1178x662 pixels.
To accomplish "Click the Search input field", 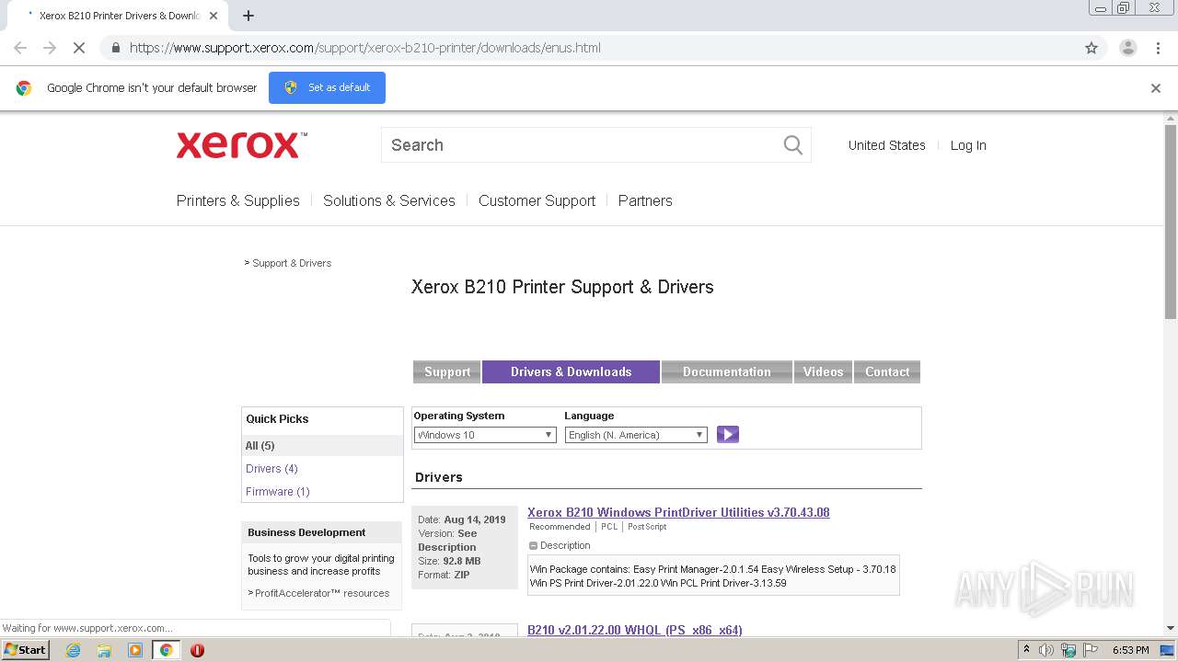I will pyautogui.click(x=583, y=145).
